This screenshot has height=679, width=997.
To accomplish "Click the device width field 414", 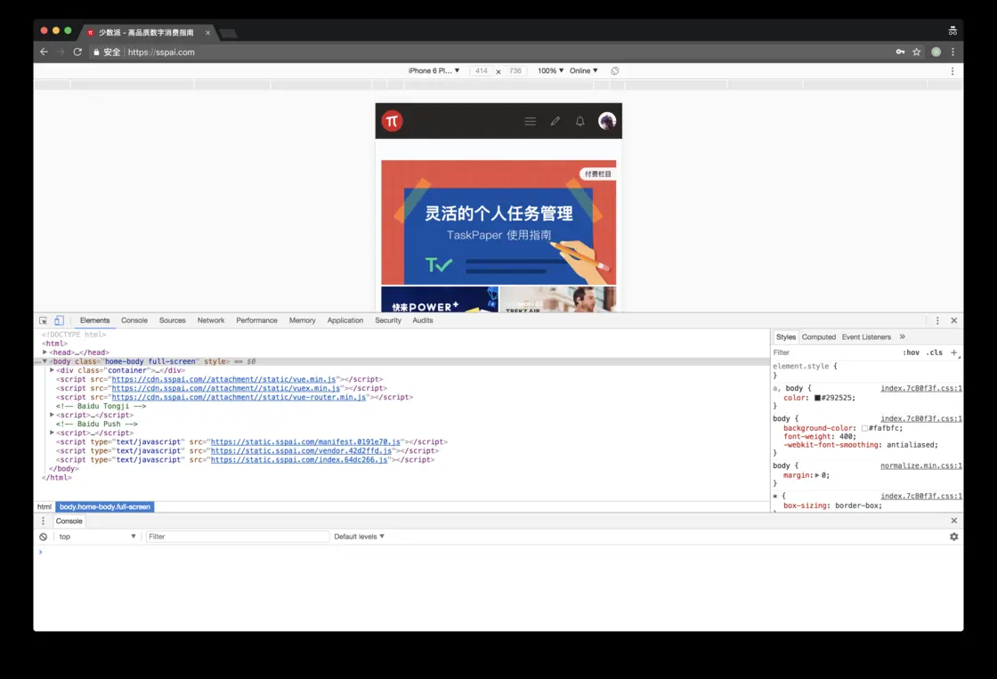I will [x=482, y=70].
